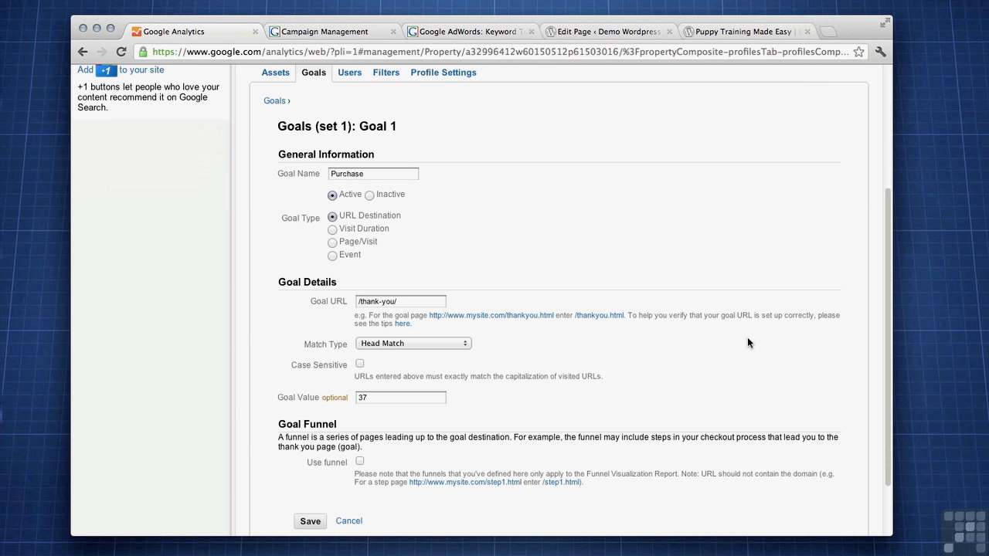Bookmark page with star icon
The image size is (989, 556).
[858, 52]
